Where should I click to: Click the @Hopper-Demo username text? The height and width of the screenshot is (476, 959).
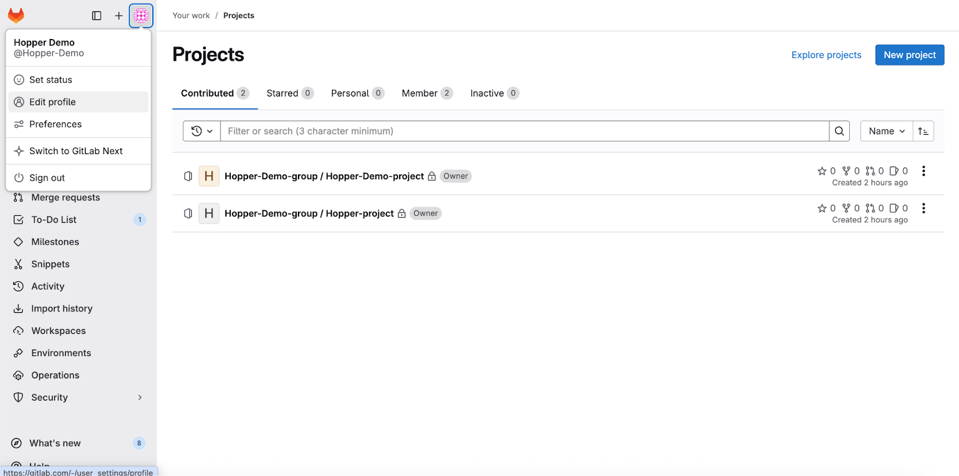[x=49, y=53]
